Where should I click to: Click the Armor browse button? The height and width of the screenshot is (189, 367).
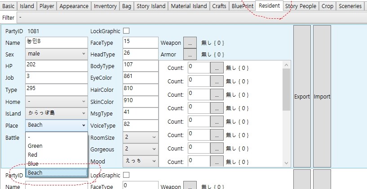(190, 54)
